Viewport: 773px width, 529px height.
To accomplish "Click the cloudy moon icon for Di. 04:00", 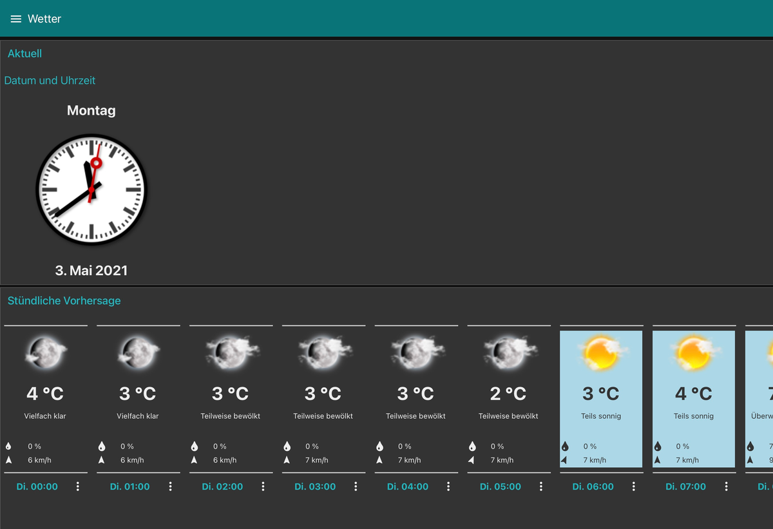I will tap(417, 352).
